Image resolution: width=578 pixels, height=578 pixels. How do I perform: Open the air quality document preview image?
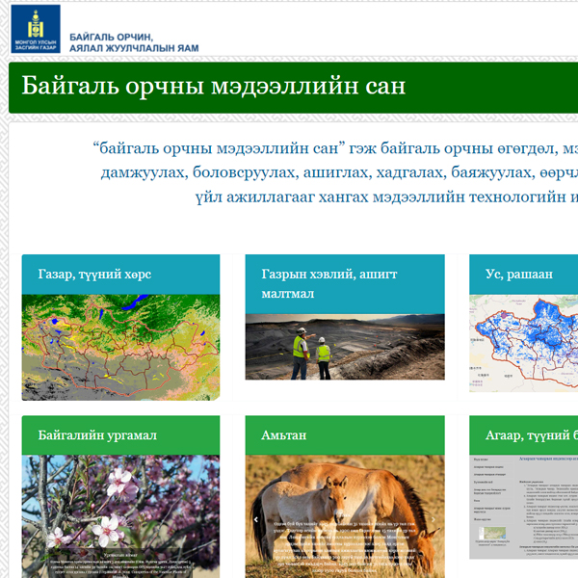[523, 506]
